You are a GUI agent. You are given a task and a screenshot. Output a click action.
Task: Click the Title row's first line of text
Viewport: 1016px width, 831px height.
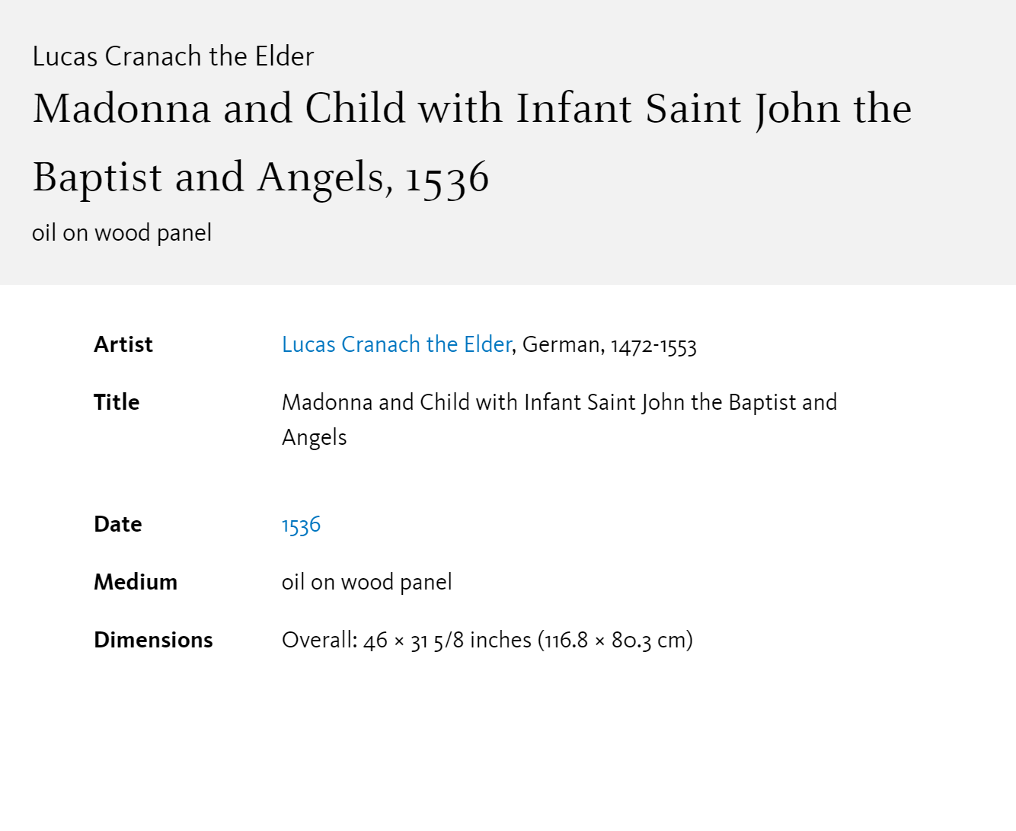(x=559, y=402)
